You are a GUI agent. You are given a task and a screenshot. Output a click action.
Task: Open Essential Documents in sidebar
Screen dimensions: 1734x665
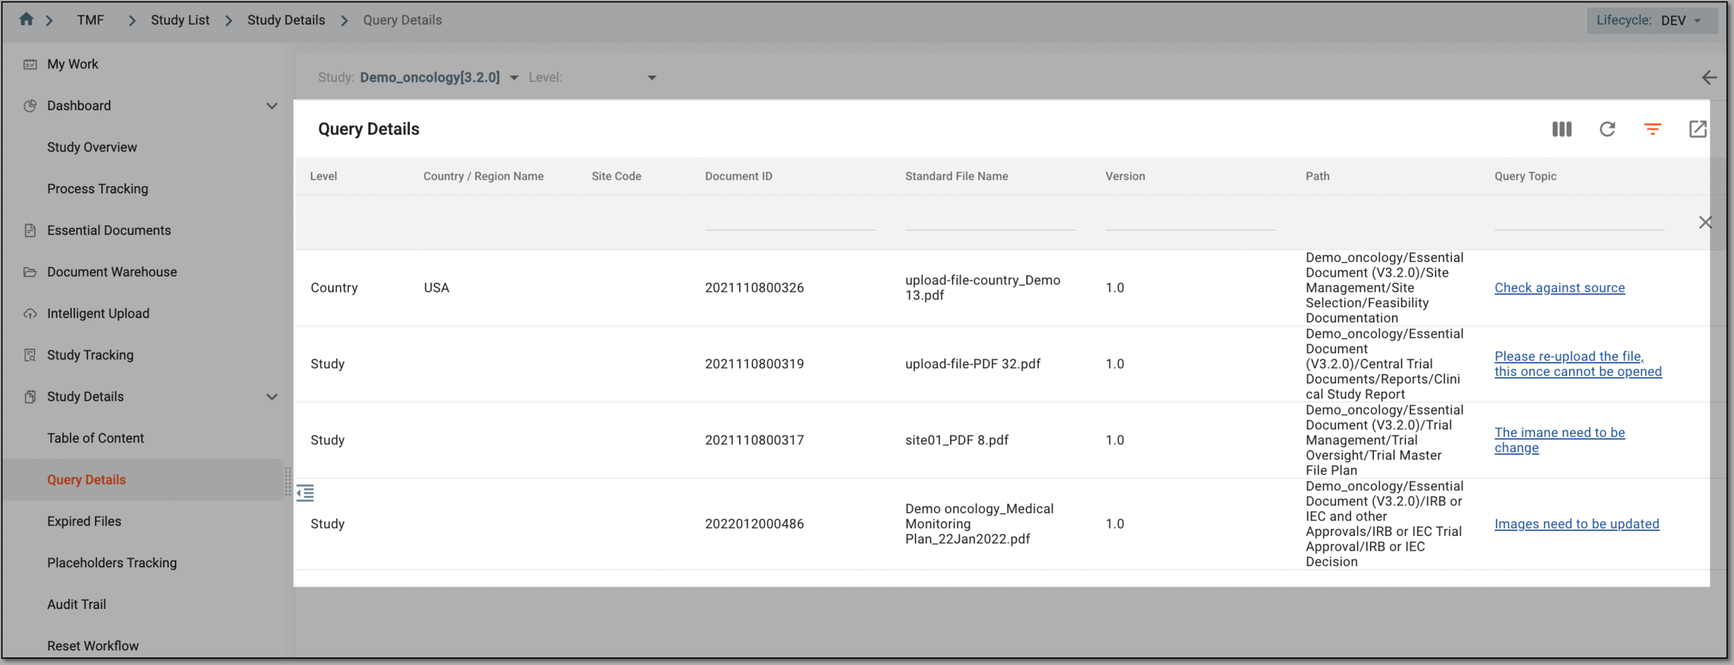(x=109, y=230)
